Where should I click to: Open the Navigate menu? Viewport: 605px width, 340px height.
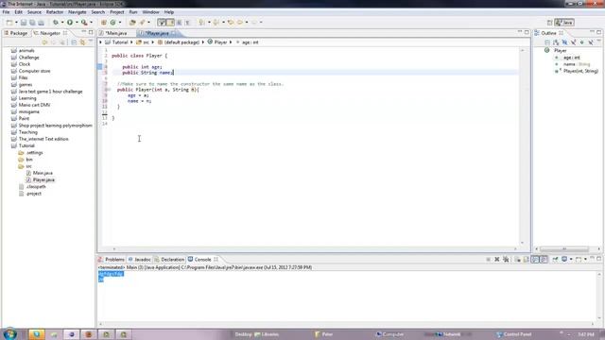tap(78, 12)
